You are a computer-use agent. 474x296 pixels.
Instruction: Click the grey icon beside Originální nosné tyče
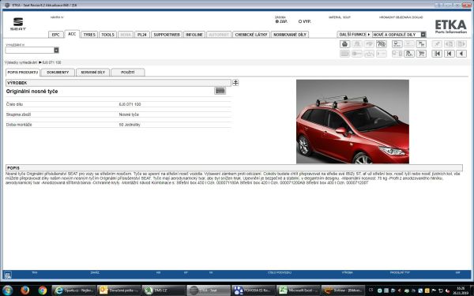click(x=220, y=91)
